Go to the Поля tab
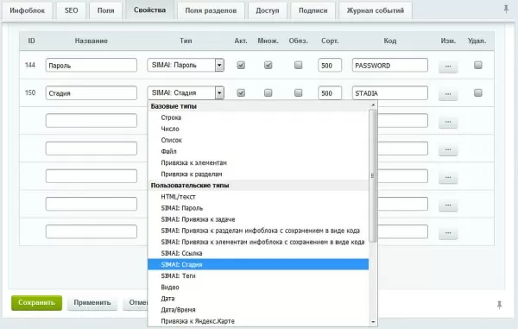Screen dimensions: 518x329 click(x=105, y=10)
